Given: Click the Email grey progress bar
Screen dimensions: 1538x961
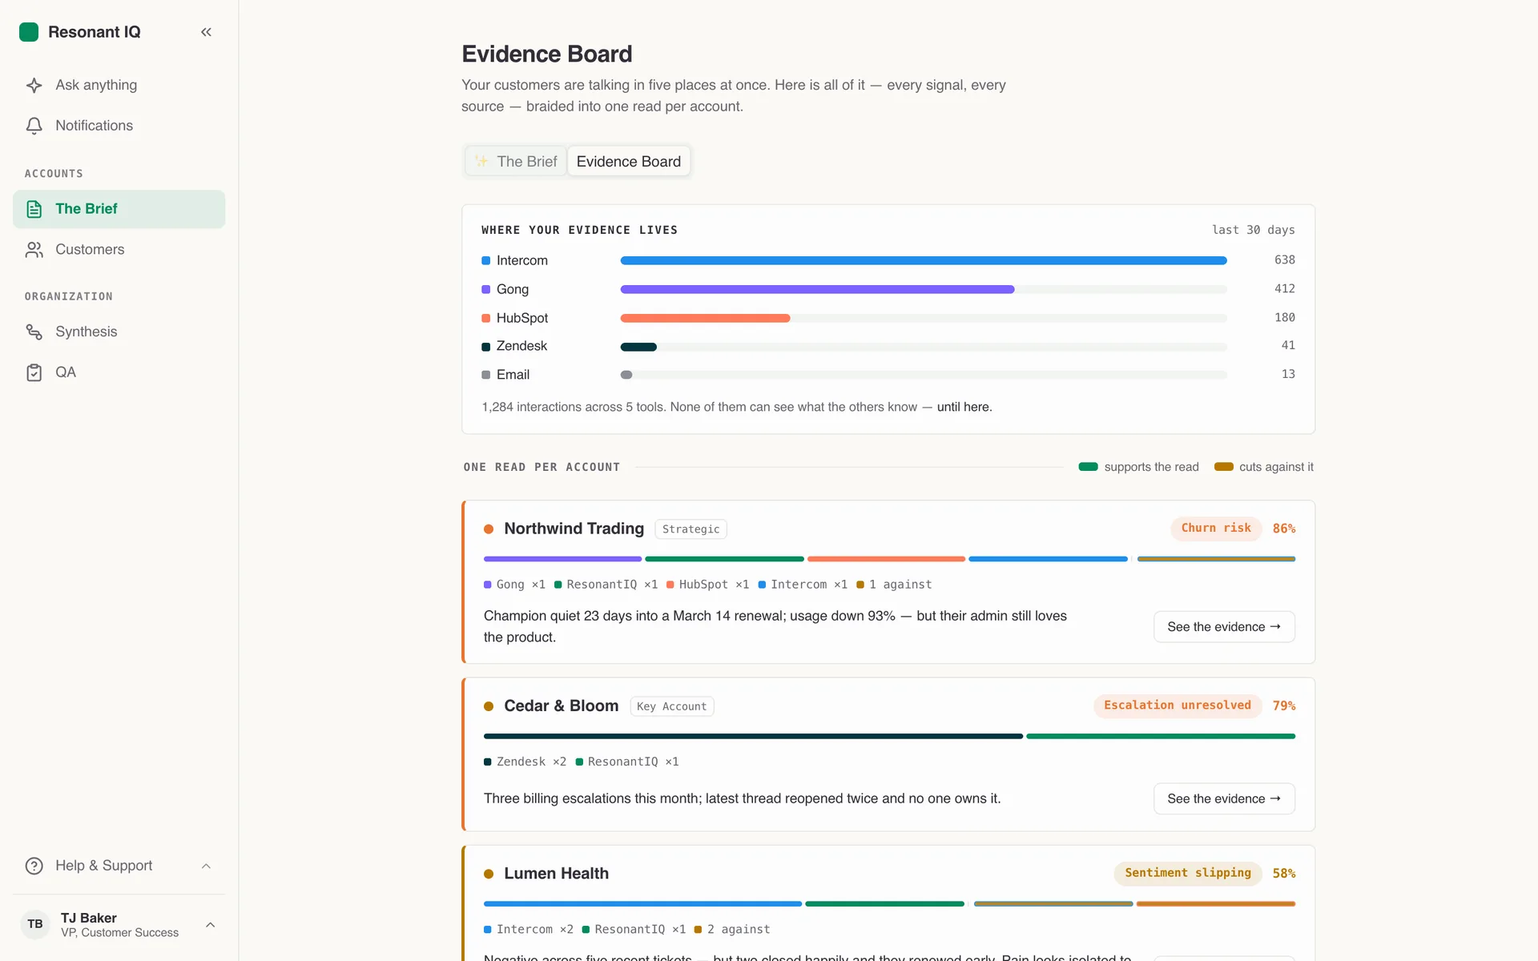Looking at the screenshot, I should 626,375.
